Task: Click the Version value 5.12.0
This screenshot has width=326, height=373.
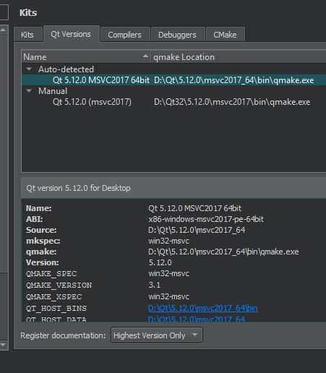Action: (160, 262)
